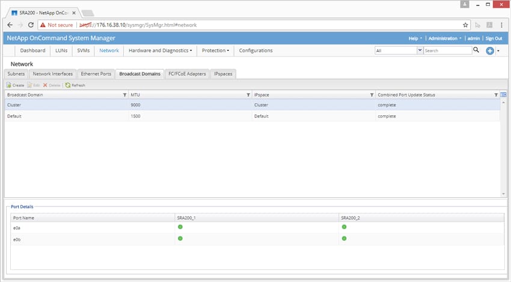The image size is (511, 282).
Task: Open the All search scope dropdown
Action: click(x=420, y=50)
